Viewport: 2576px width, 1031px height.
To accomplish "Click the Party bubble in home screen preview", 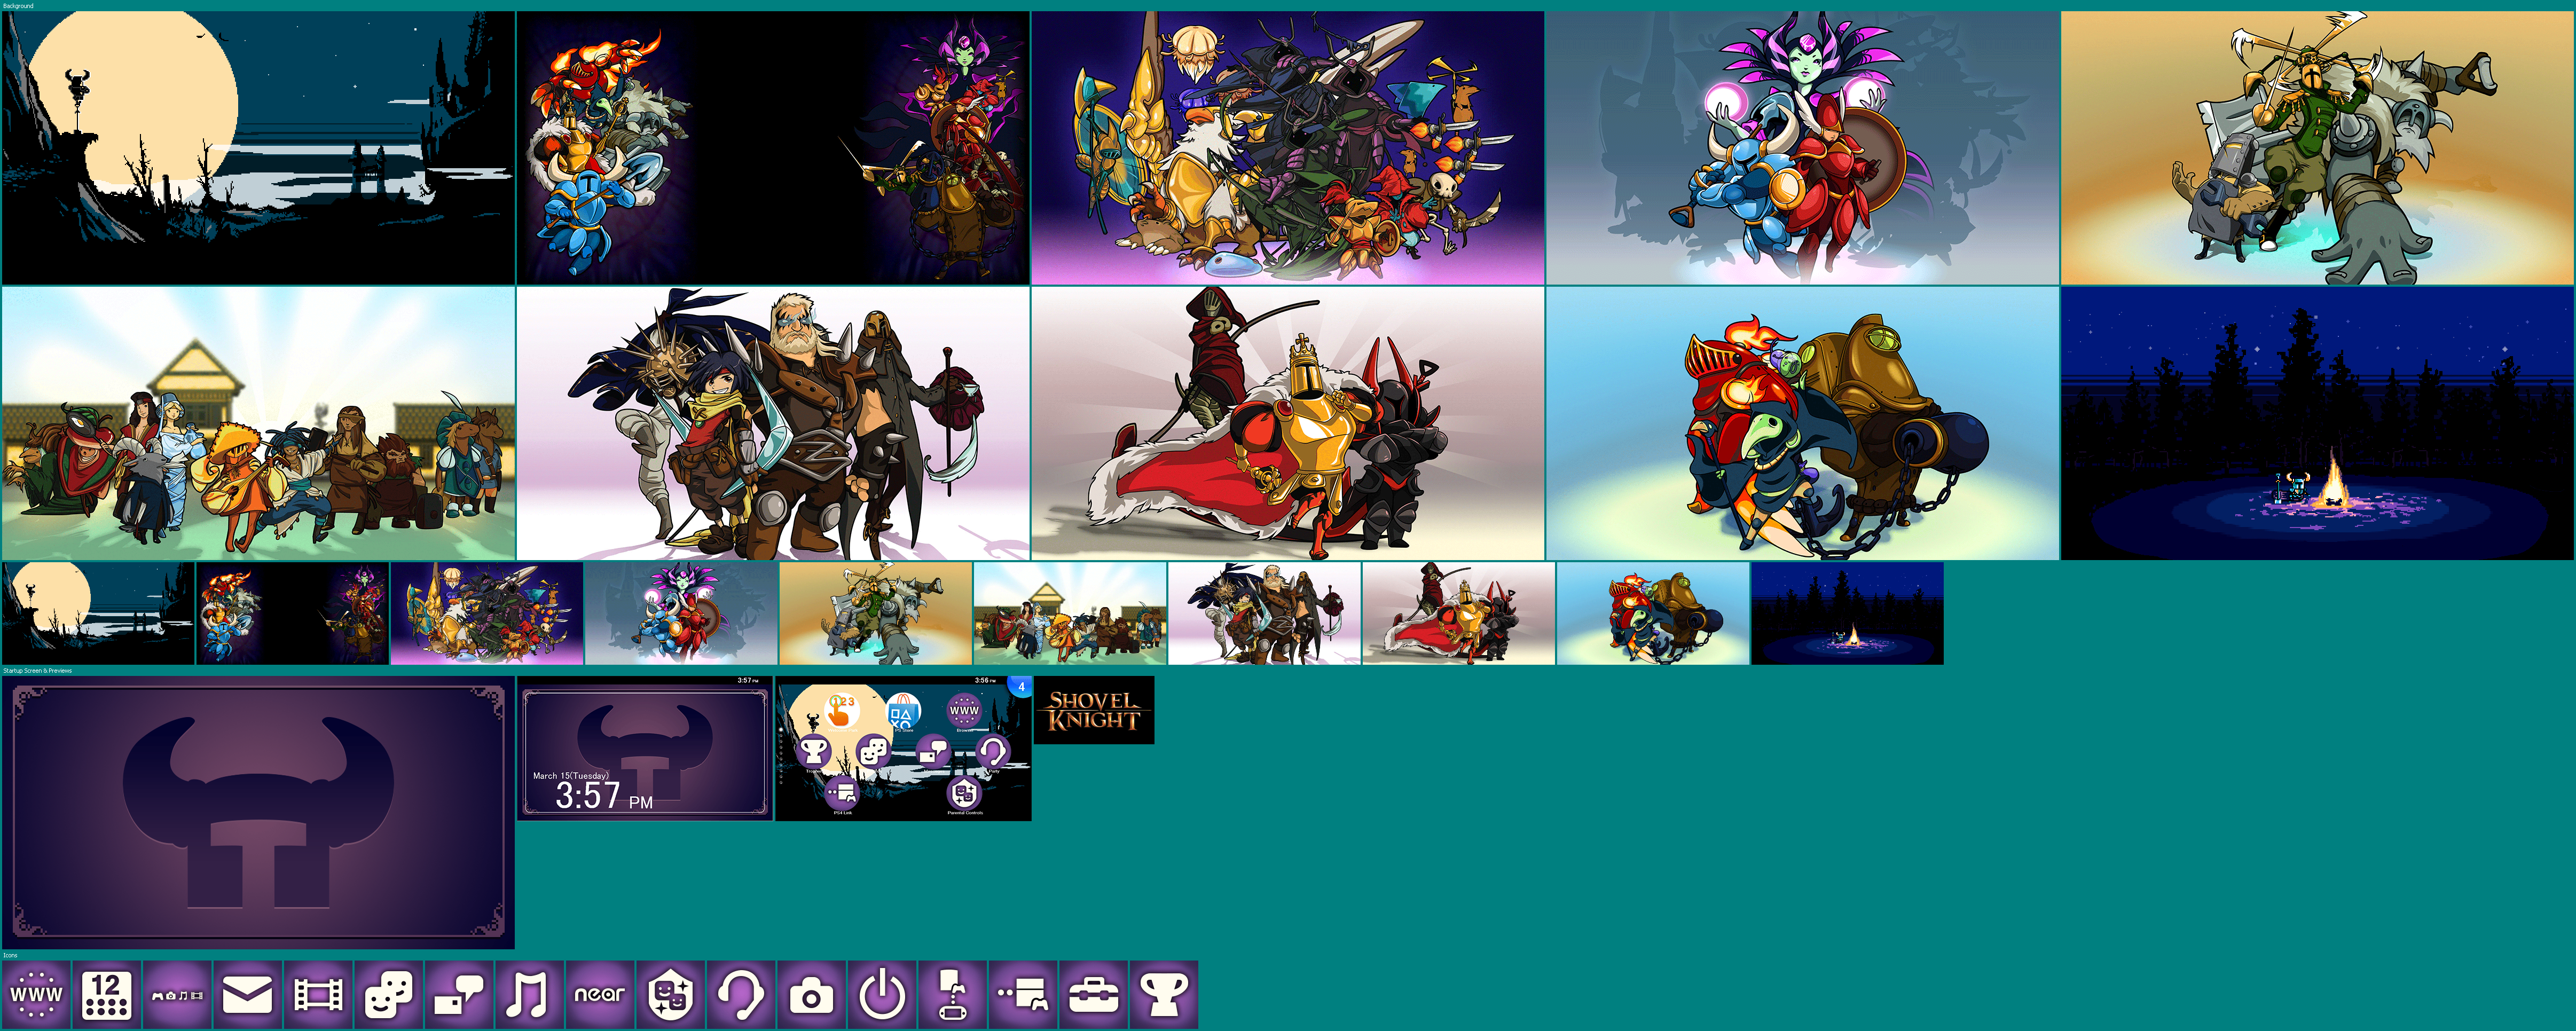I will pyautogui.click(x=993, y=751).
